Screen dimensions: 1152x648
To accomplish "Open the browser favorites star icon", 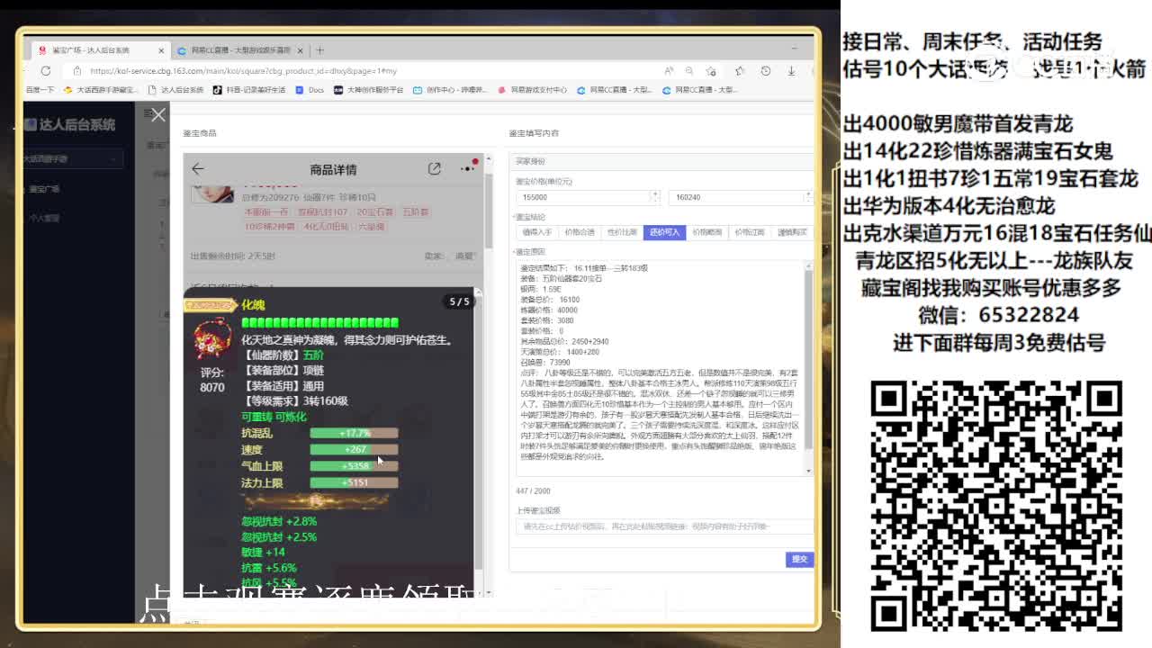I will (740, 70).
